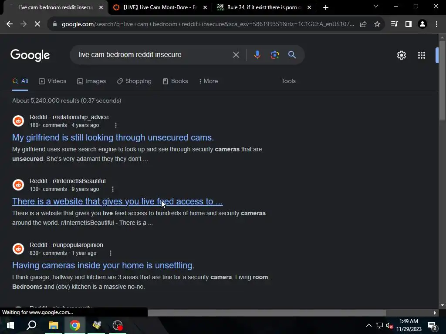Viewport: 446px width, 334px height.
Task: Open a new browser tab
Action: 326,7
